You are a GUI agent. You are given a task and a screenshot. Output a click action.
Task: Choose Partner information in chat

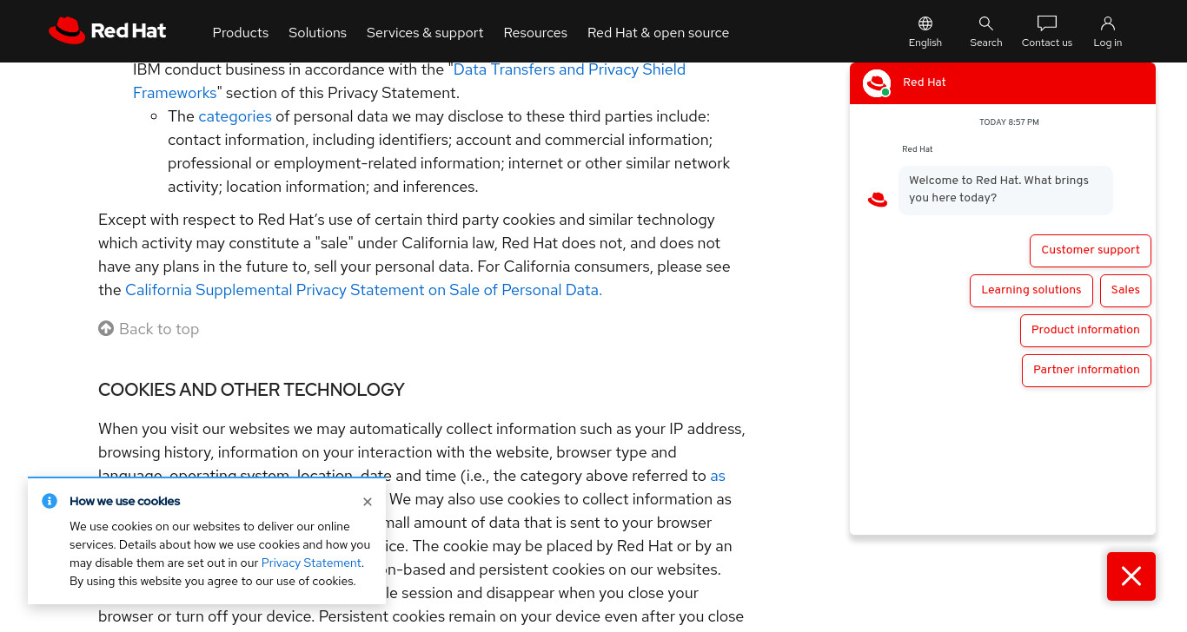pos(1086,370)
